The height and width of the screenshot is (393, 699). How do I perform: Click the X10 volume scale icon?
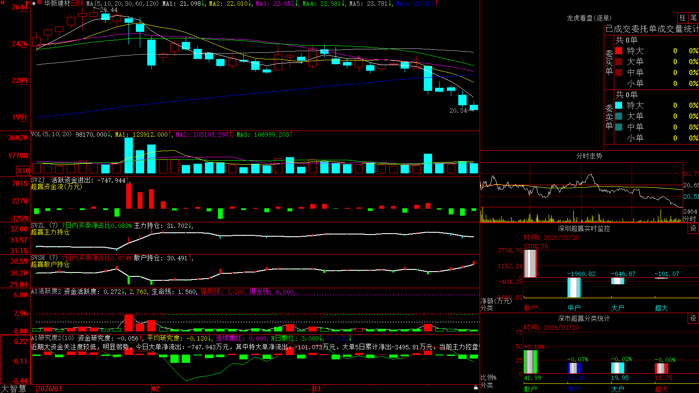pyautogui.click(x=23, y=171)
